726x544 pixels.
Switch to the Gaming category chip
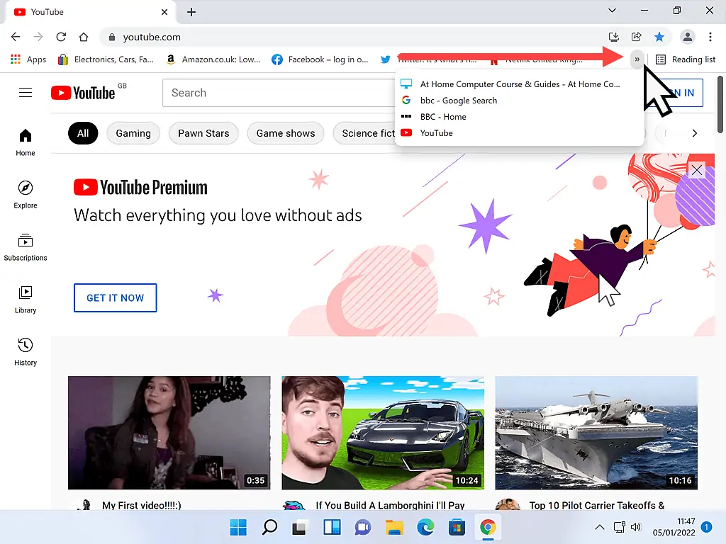click(133, 132)
